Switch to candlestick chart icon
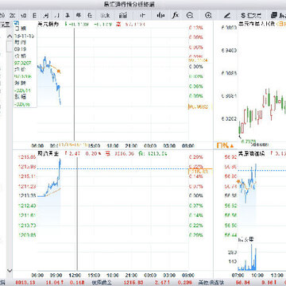286x286 pixels. click(x=160, y=15)
